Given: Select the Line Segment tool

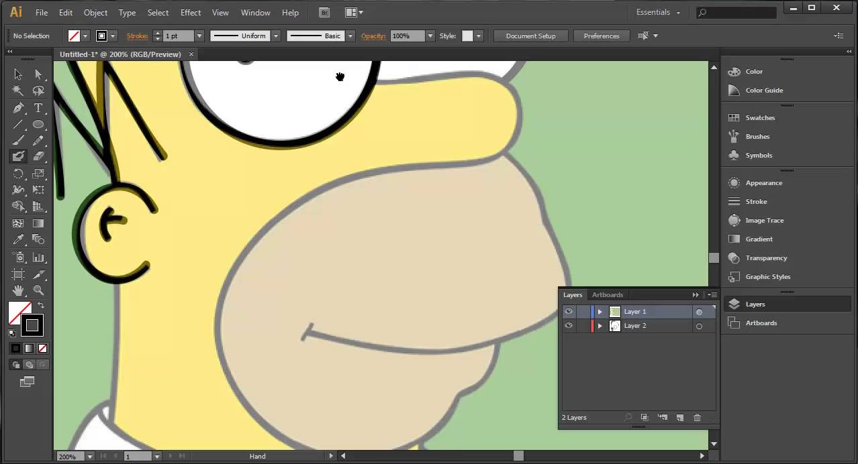Looking at the screenshot, I should 18,125.
